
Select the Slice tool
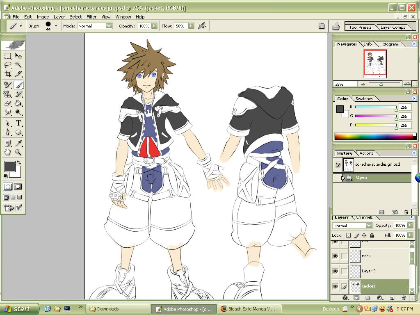(18, 74)
